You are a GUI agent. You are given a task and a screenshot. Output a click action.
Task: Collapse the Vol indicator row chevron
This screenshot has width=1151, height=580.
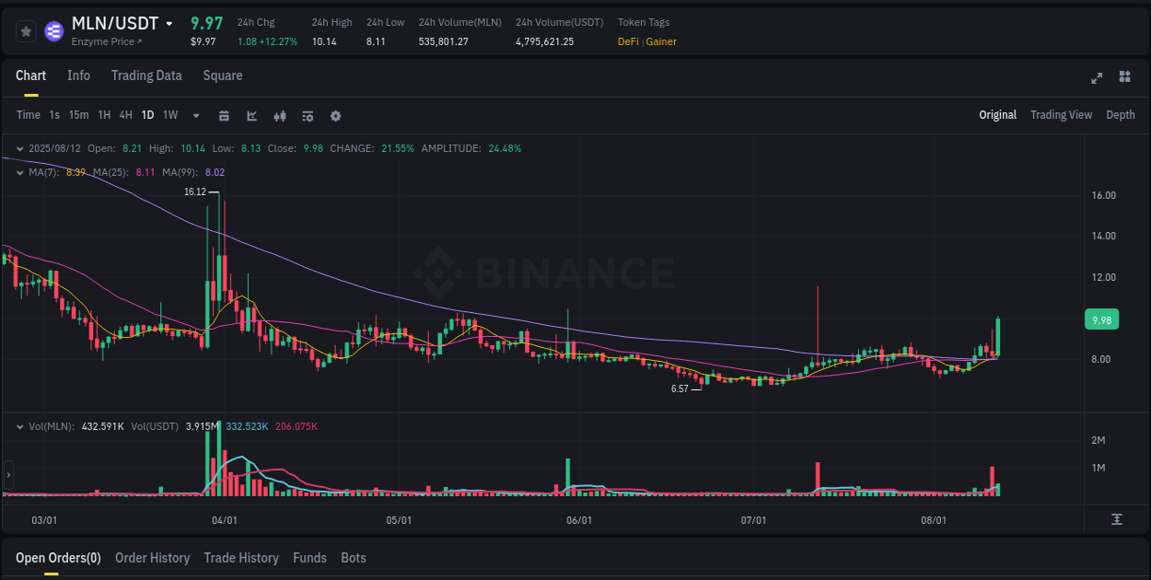tap(19, 425)
